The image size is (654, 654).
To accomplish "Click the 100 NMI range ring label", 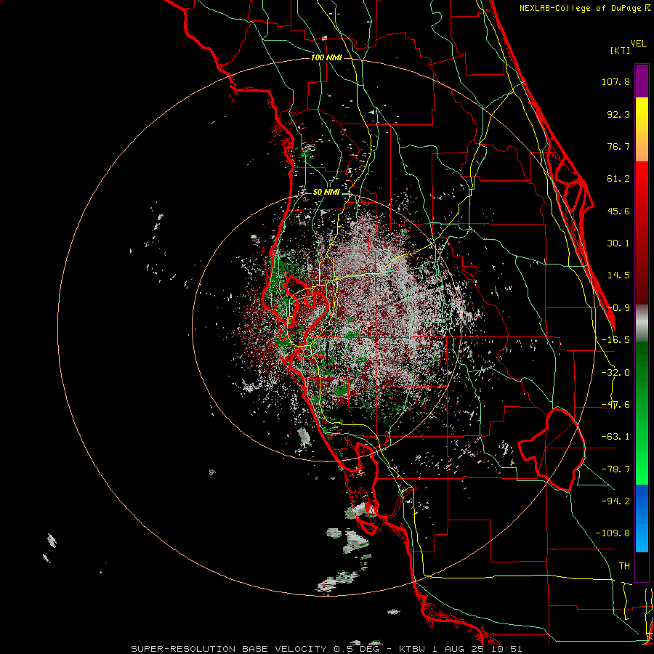I will [326, 57].
